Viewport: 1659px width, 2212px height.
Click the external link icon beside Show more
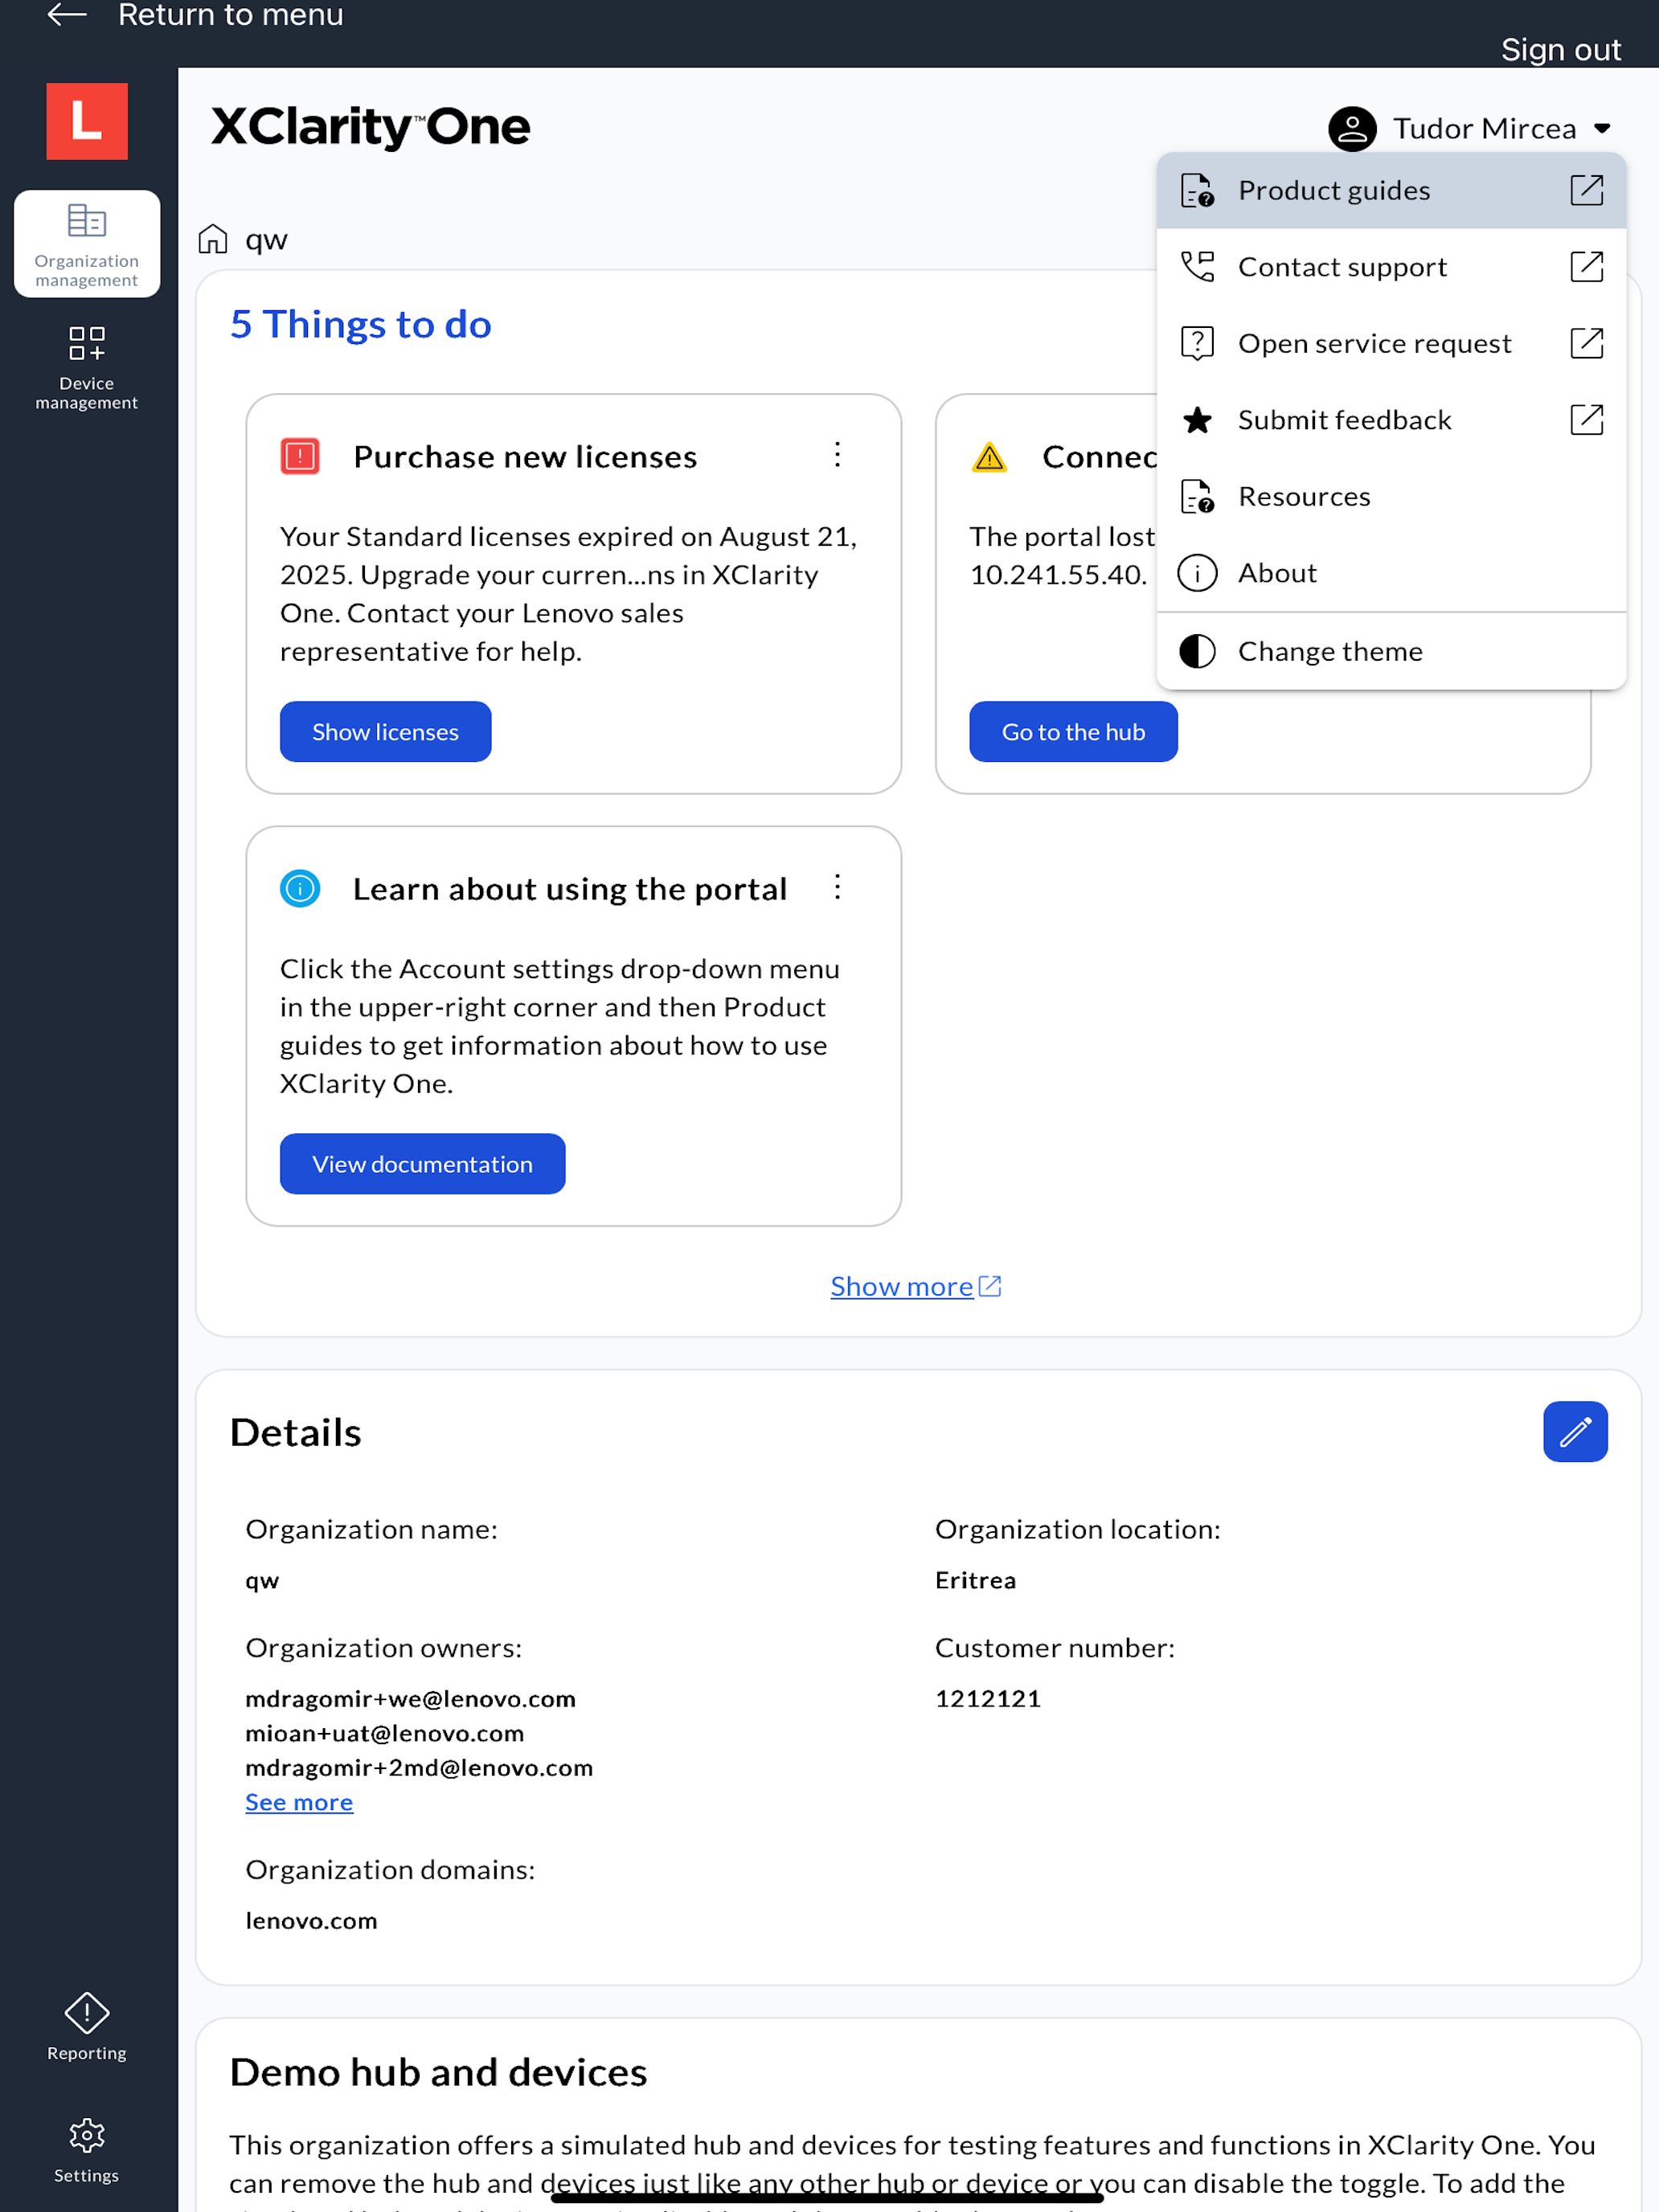pos(990,1286)
